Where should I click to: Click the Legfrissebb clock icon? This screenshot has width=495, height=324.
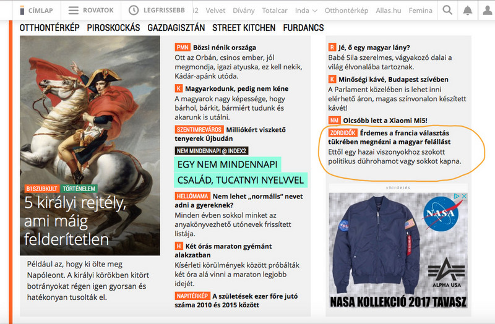[134, 10]
